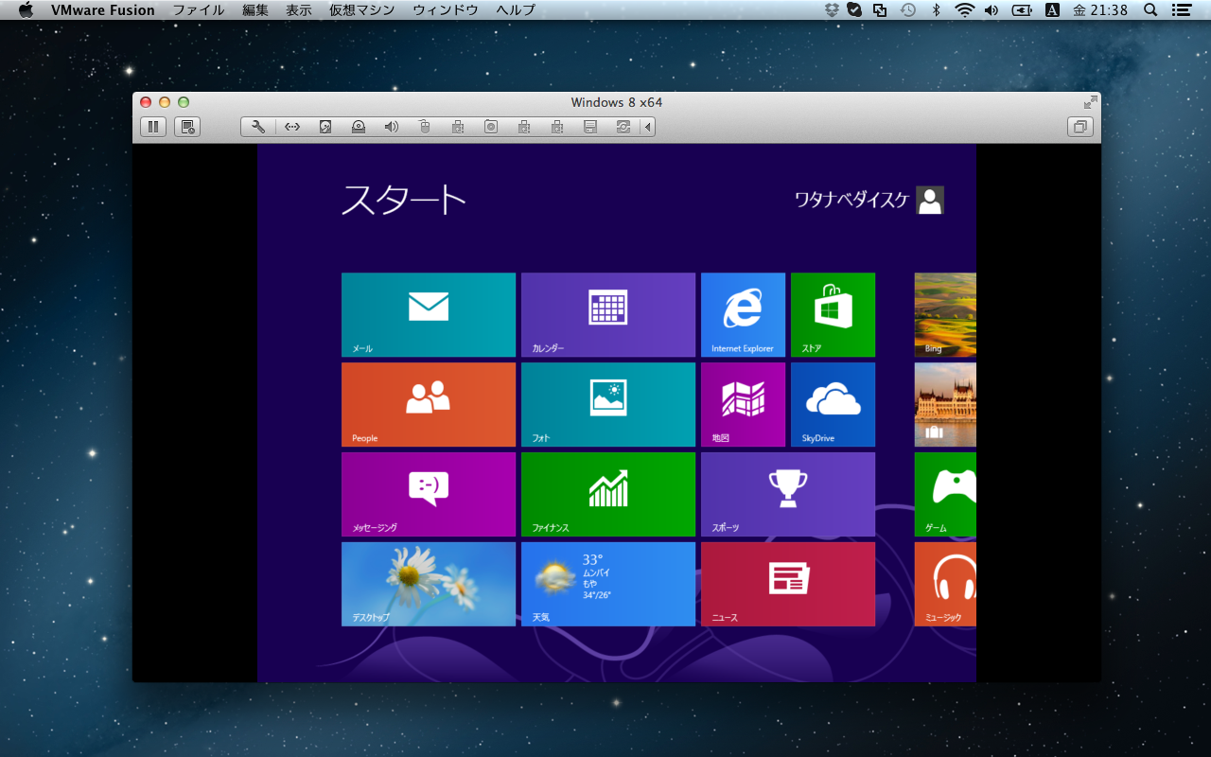Click the sound card speaker icon in toolbar
The width and height of the screenshot is (1211, 757).
[392, 127]
